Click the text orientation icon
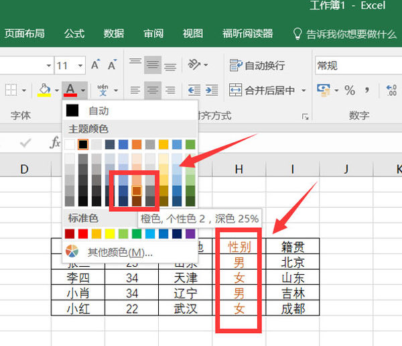This screenshot has width=402, height=346. [195, 65]
